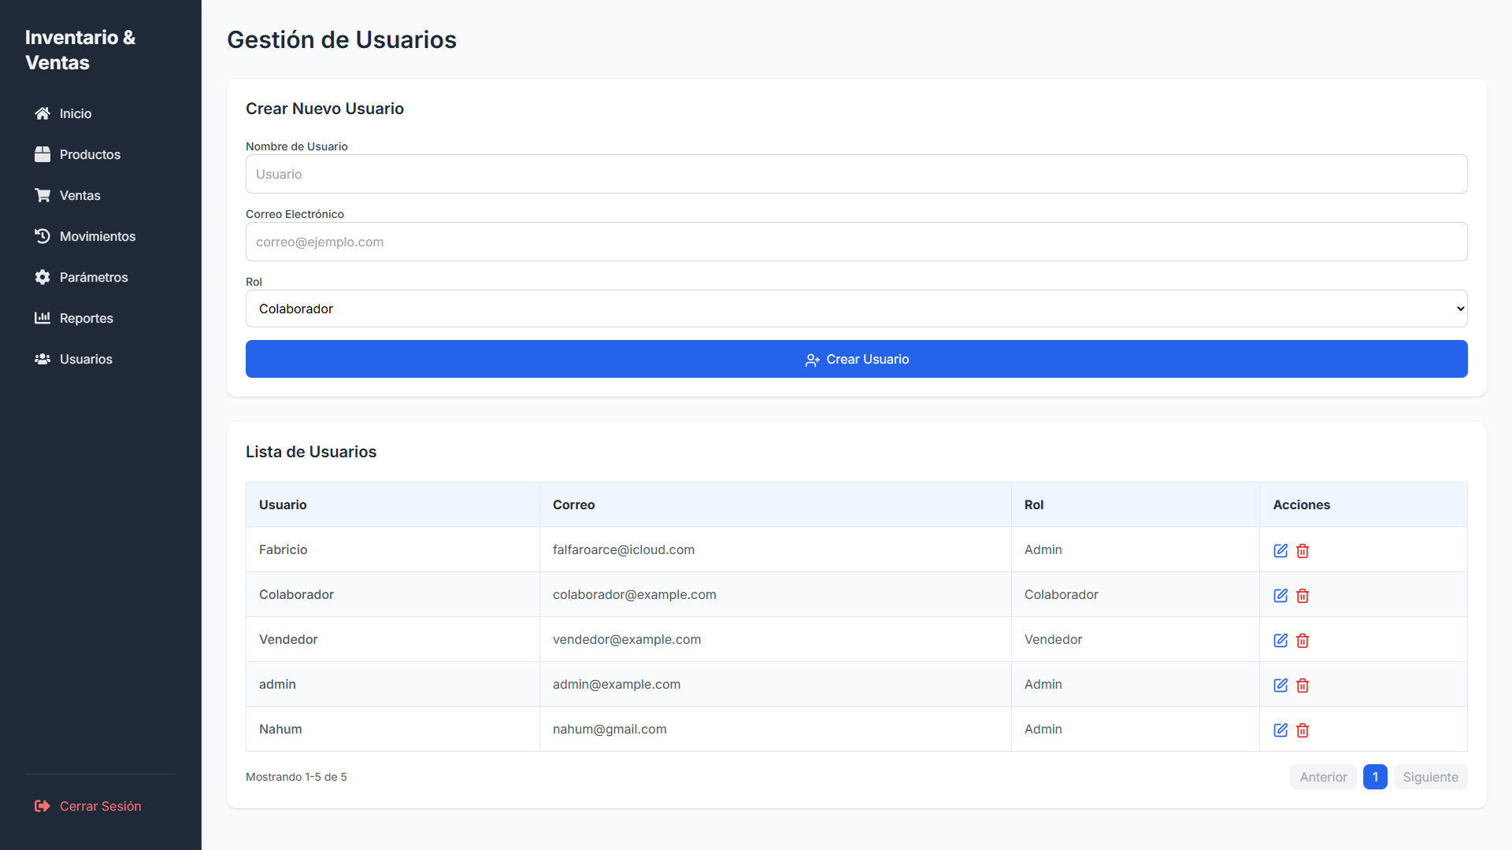Click the Mostrando 1-5 de 5 text
Screen dimensions: 1512x850
296,777
